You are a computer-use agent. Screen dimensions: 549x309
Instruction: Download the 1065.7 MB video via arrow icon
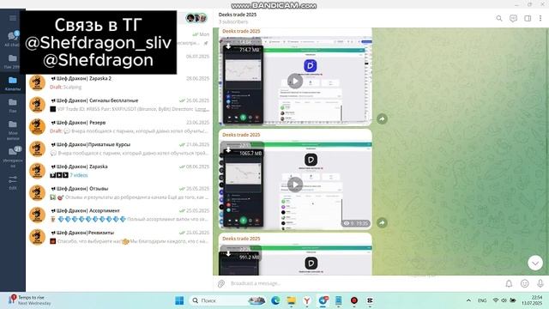(228, 150)
